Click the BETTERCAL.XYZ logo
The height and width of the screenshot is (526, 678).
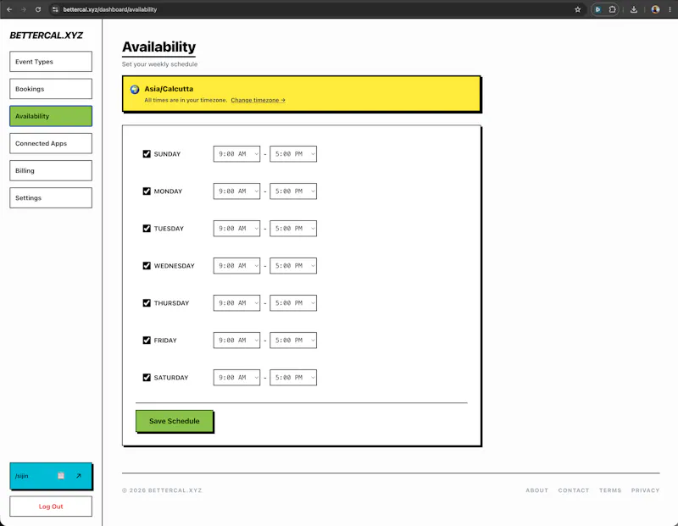coord(47,36)
